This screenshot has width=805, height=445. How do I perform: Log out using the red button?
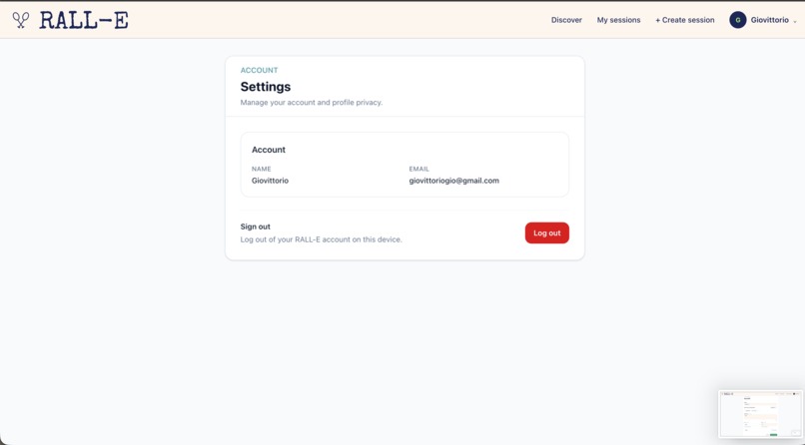[546, 232]
